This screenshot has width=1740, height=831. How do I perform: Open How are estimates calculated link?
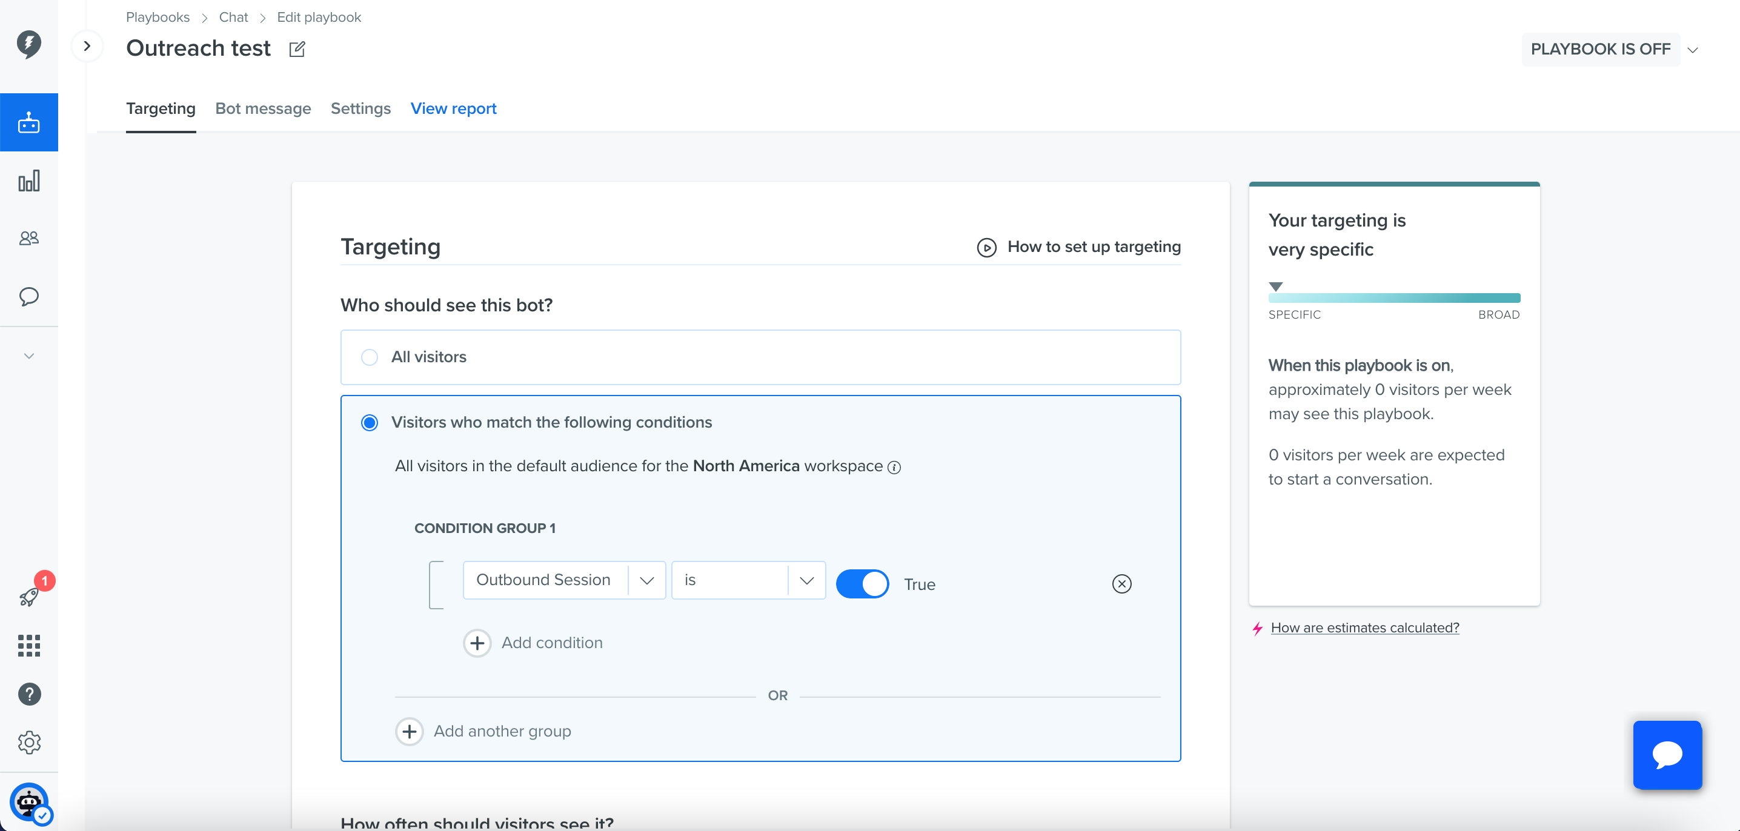[x=1364, y=628]
